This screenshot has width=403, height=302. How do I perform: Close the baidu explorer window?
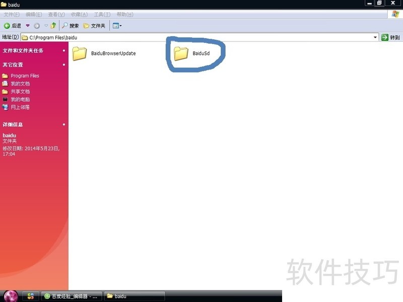point(393,3)
